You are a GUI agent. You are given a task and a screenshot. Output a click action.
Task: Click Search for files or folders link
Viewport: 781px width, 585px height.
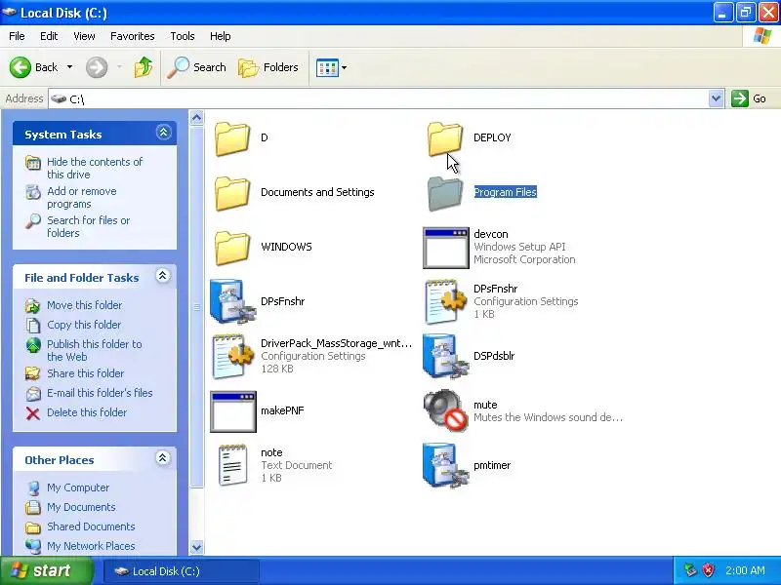[x=88, y=226]
